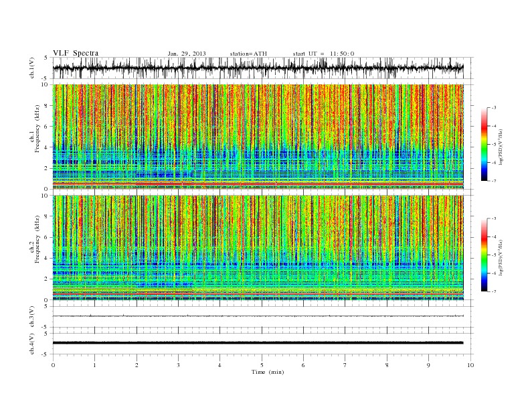Screen dimensions: 530x410
Task: Click the "6" kHz tick of ch.2 frequency axis
Action: point(47,237)
